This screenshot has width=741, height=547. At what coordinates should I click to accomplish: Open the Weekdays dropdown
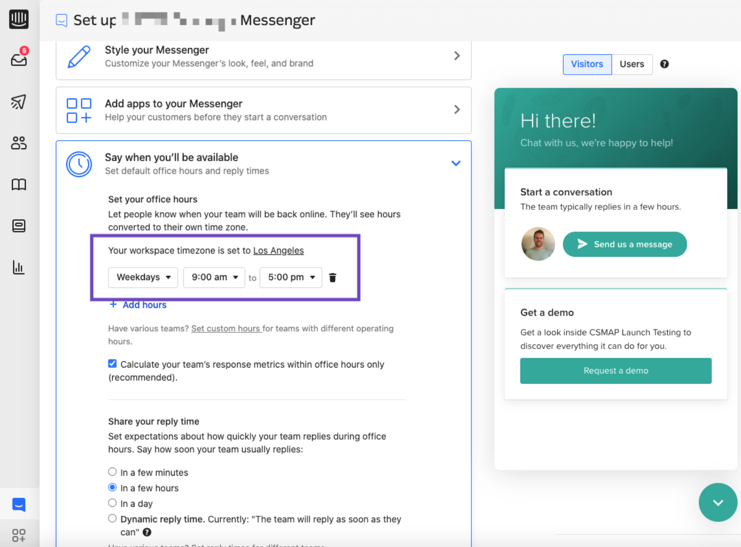tap(143, 277)
